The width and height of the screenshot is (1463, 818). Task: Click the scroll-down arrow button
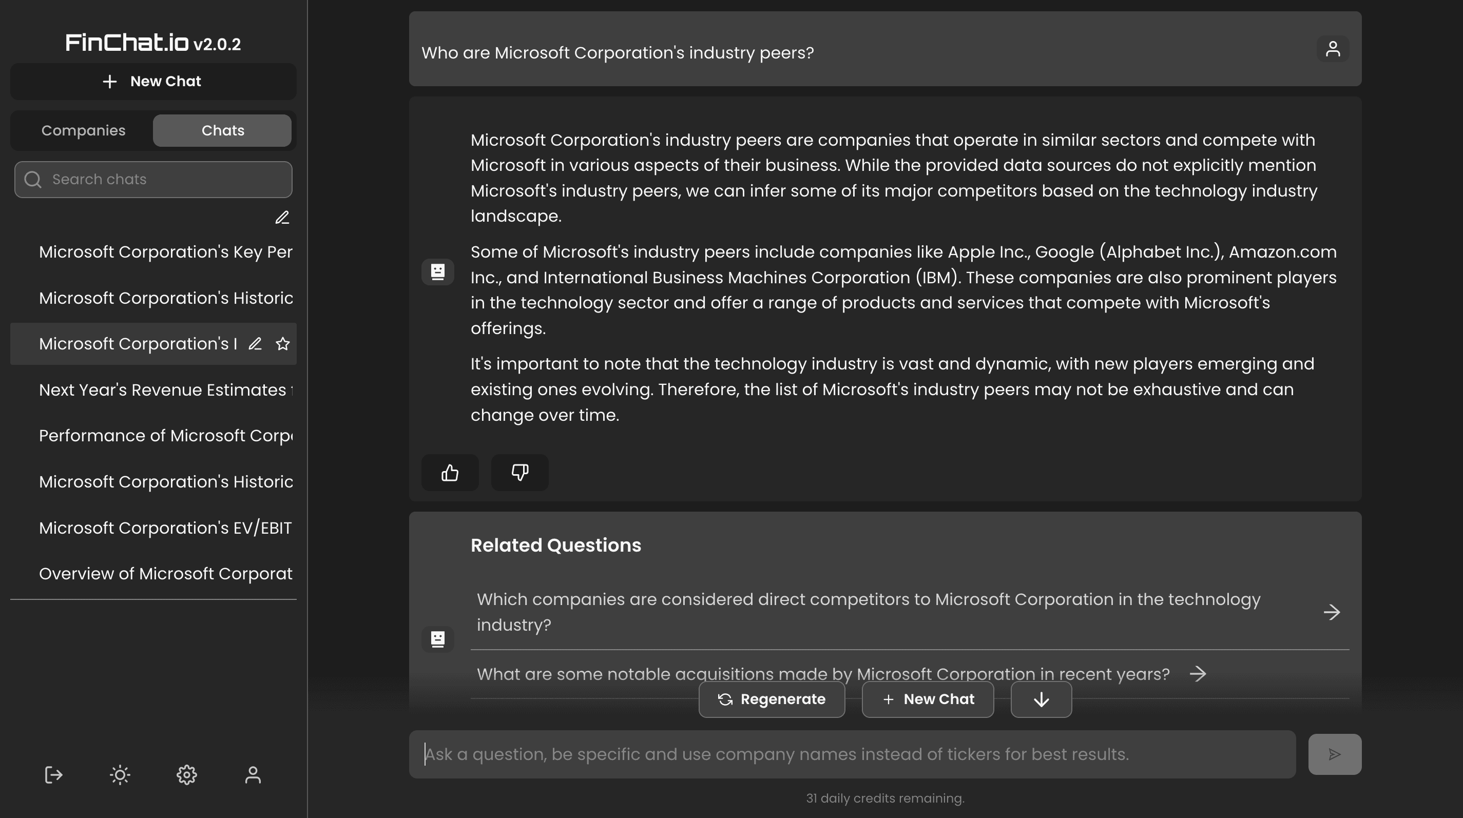coord(1041,699)
